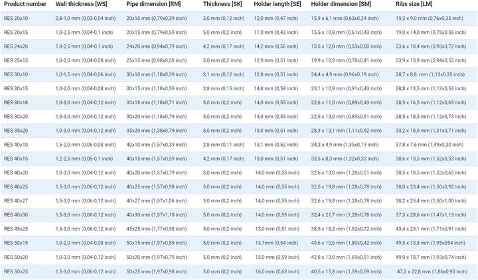Click thickness value 2,8 mm cell
This screenshot has width=478, height=280.
coord(224,145)
